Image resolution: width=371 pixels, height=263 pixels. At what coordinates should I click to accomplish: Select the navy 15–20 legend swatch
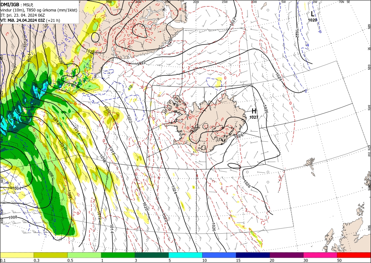point(253,255)
